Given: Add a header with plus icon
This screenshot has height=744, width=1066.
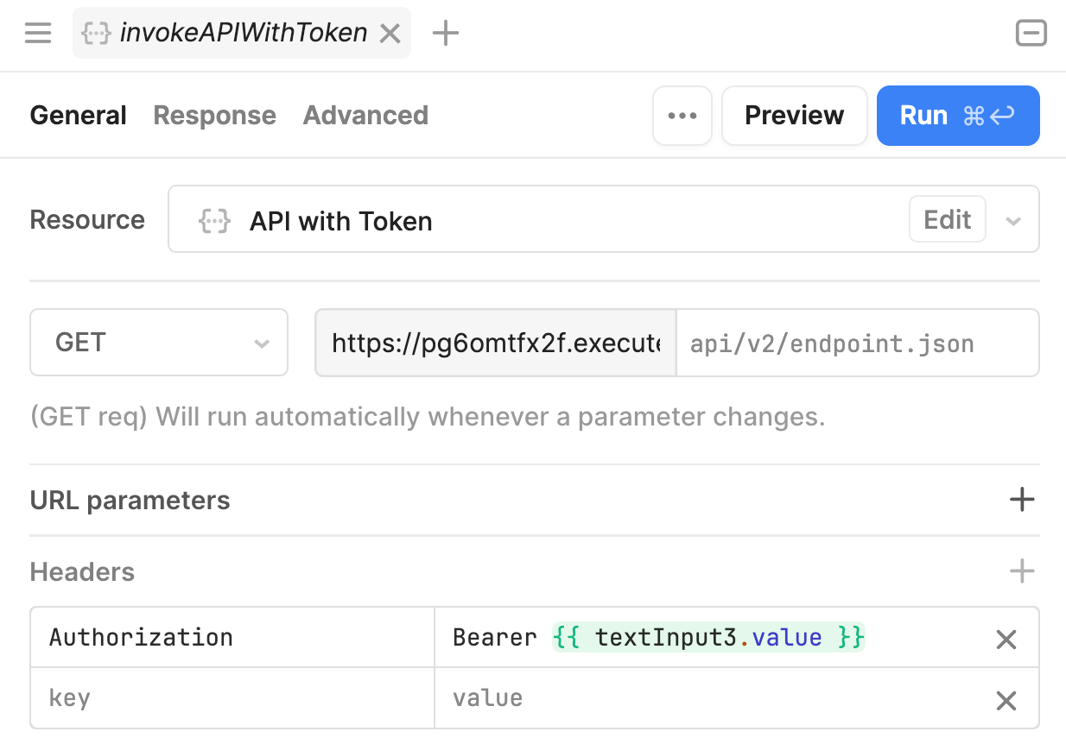Looking at the screenshot, I should 1022,571.
